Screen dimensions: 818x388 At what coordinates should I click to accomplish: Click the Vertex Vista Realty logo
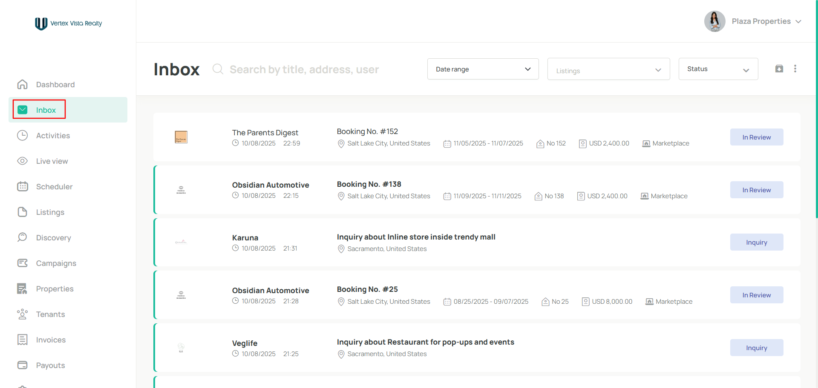(x=68, y=23)
